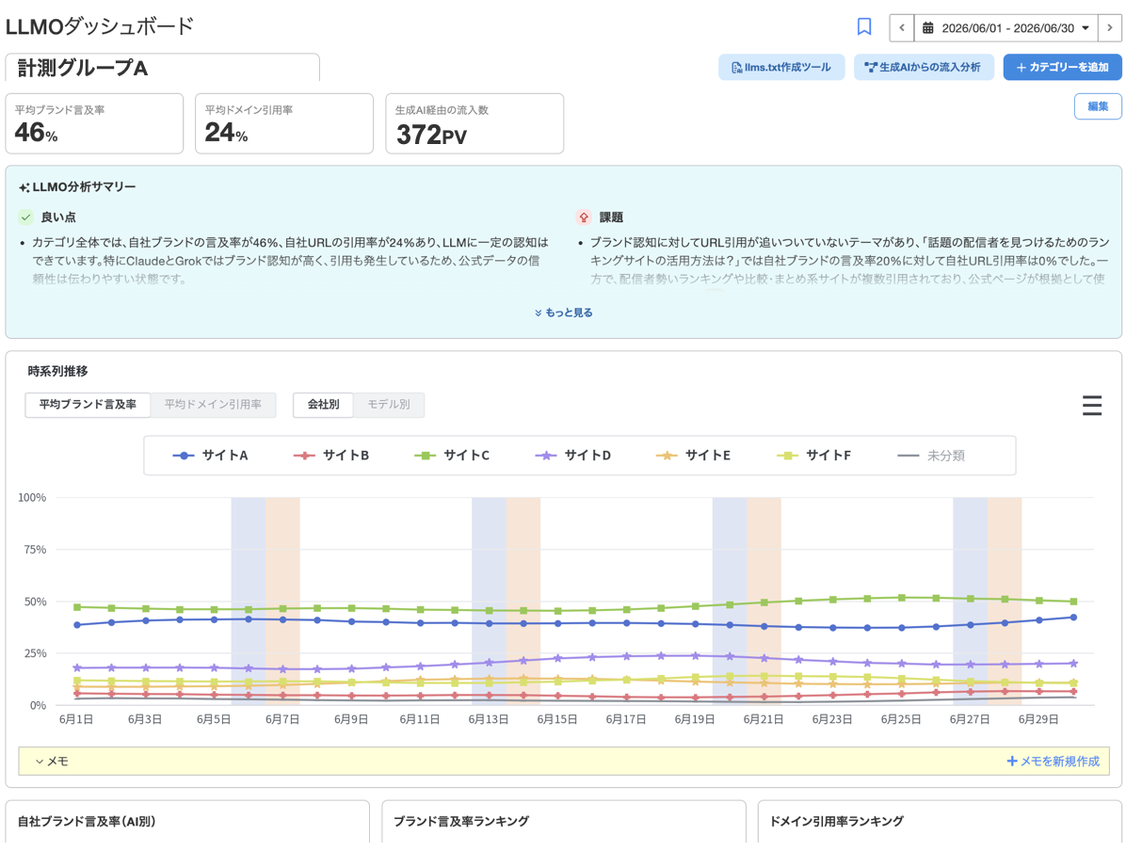
Task: Click the LLMO分析サマリー sparkle icon
Action: coord(24,187)
